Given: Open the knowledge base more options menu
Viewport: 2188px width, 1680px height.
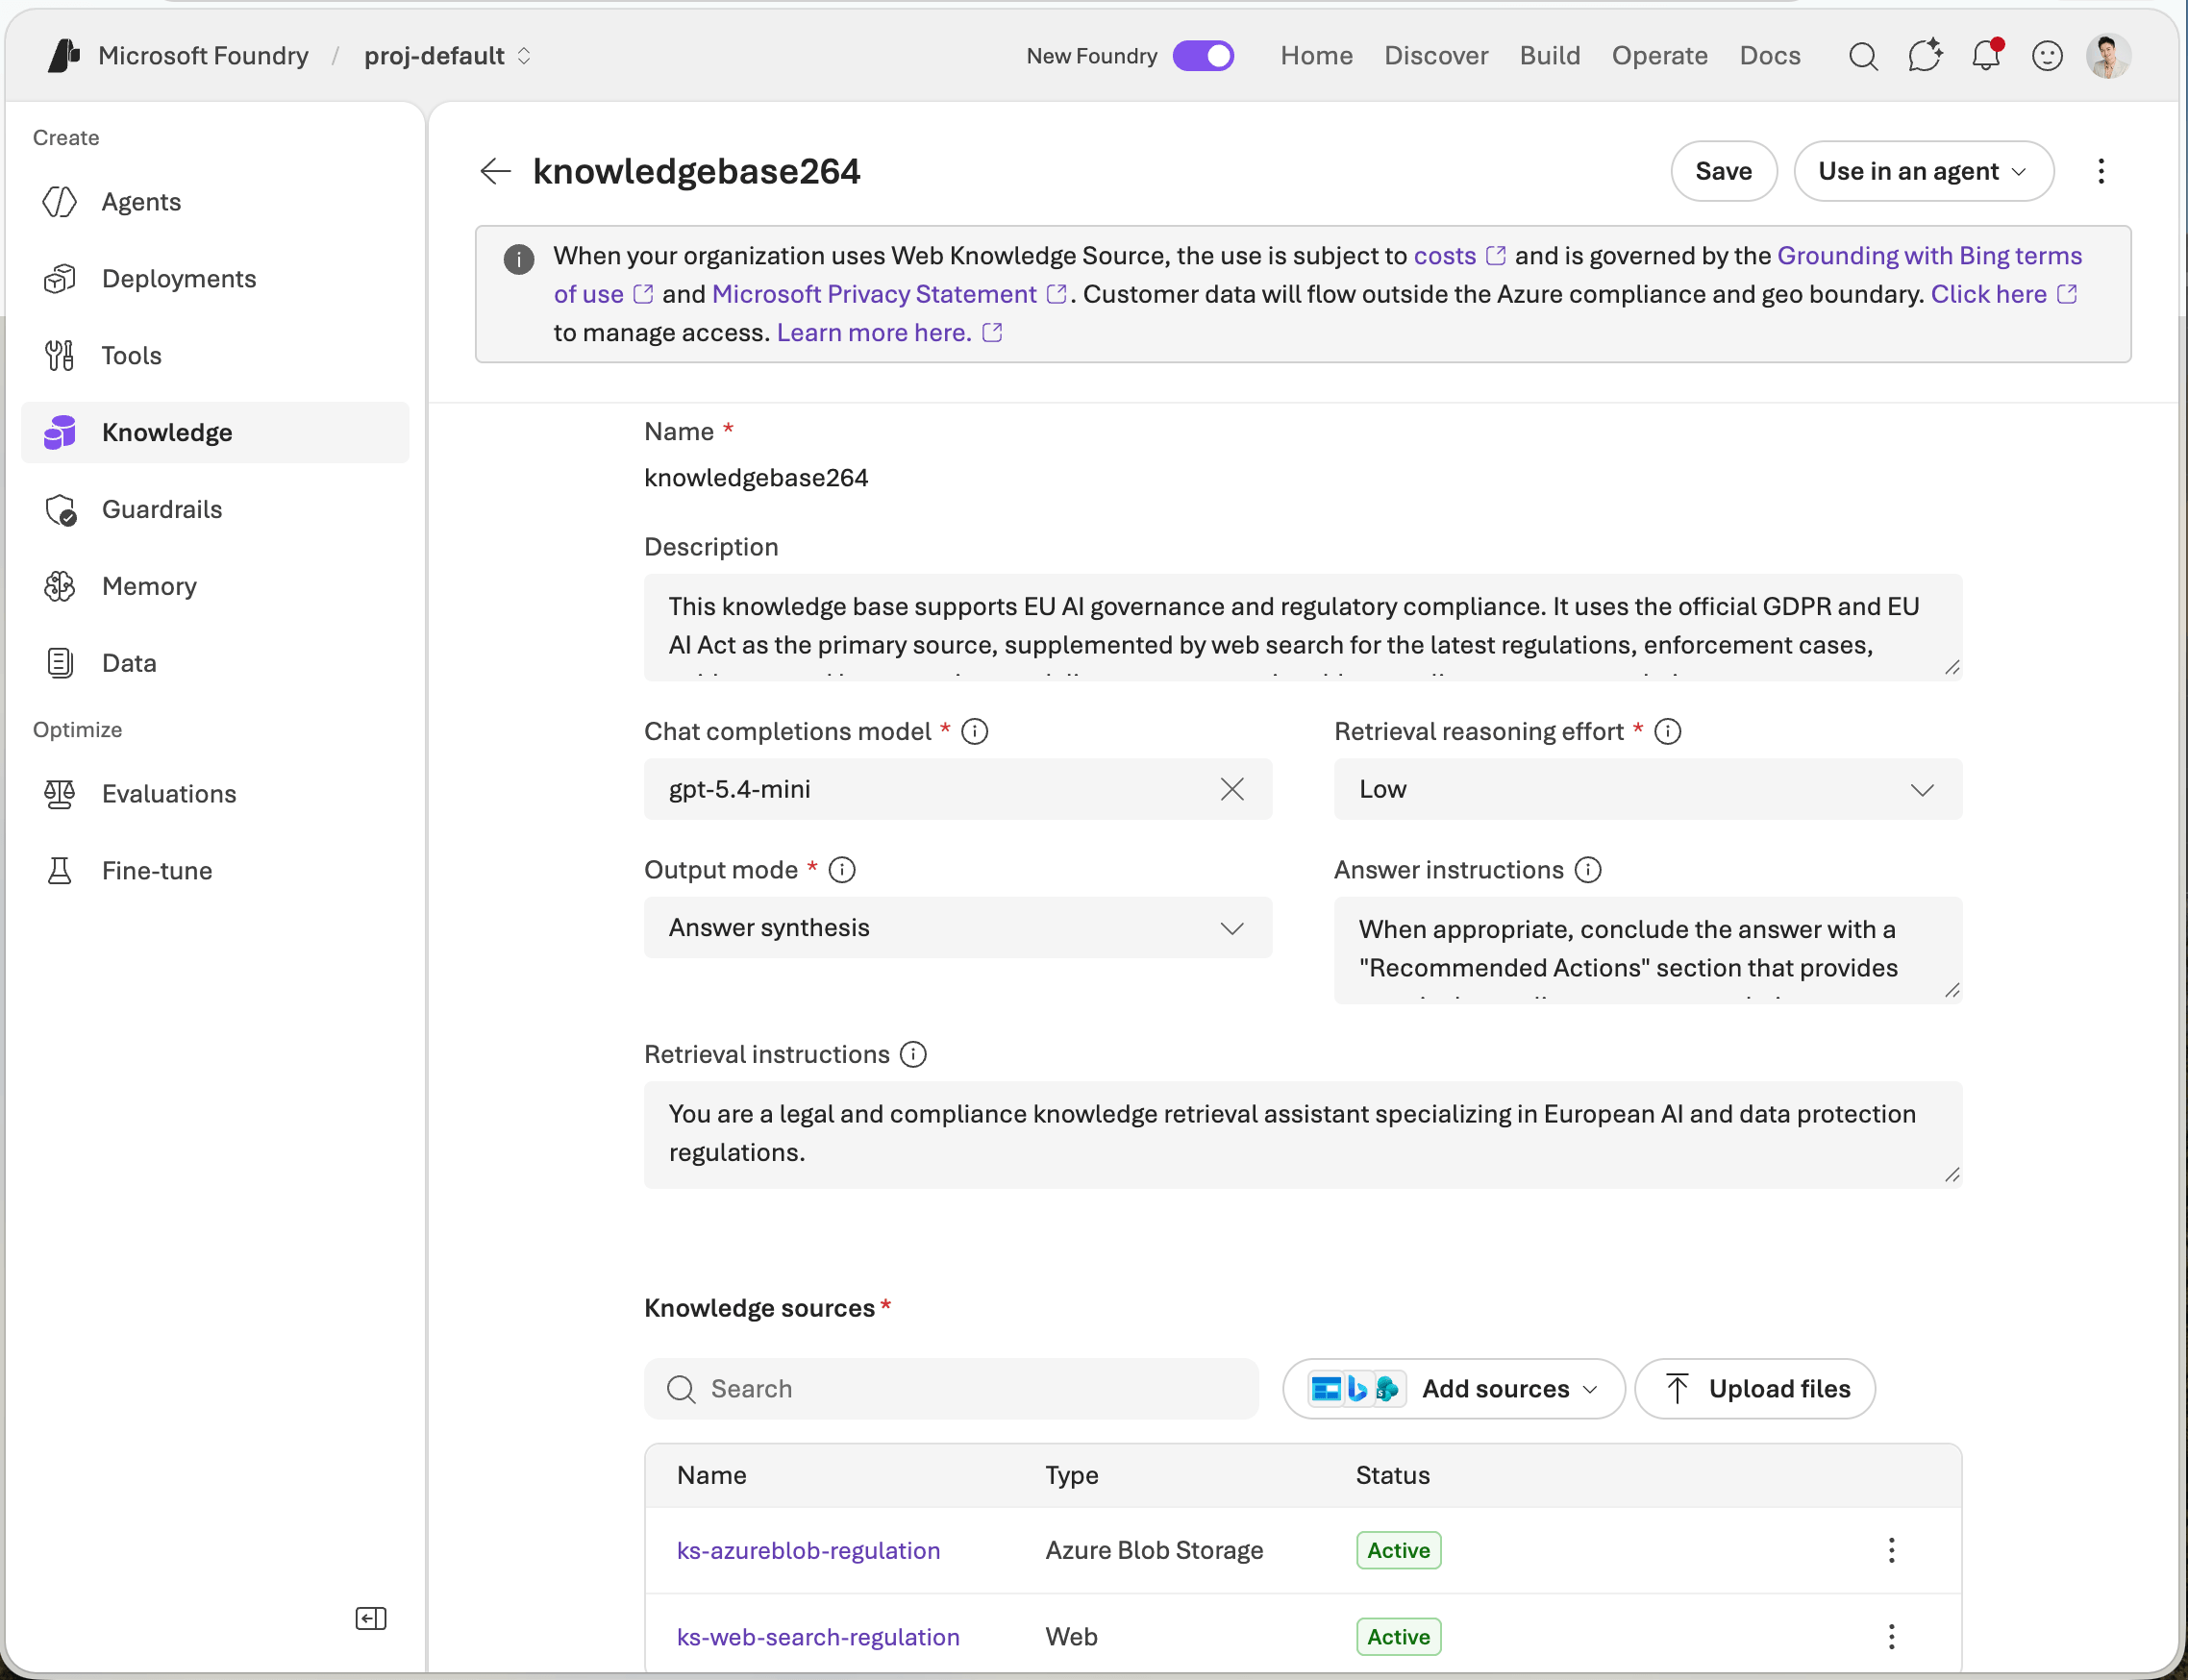Looking at the screenshot, I should [x=2101, y=171].
